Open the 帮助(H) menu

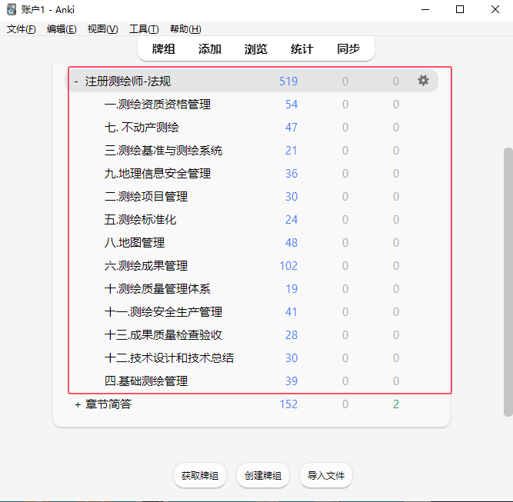pyautogui.click(x=185, y=29)
